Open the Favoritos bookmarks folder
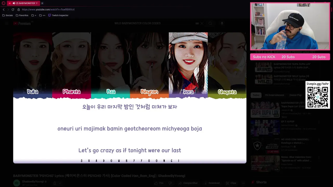Image resolution: width=333 pixels, height=187 pixels. point(22,15)
